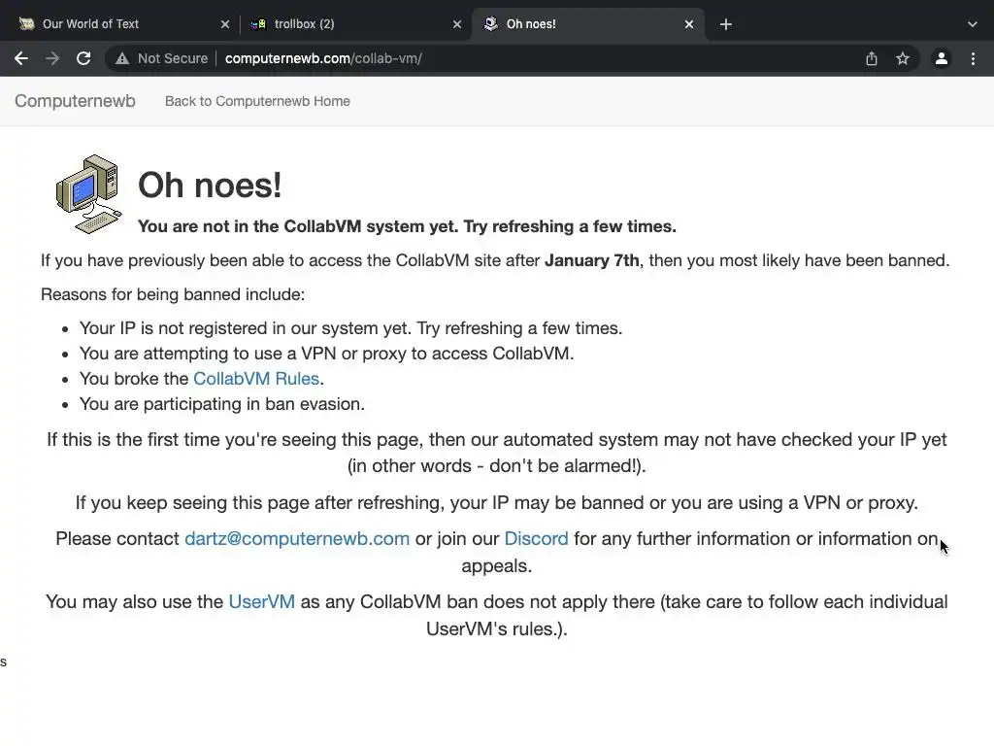Open the Chrome three-dot menu
Screen dimensions: 994x746
point(973,58)
